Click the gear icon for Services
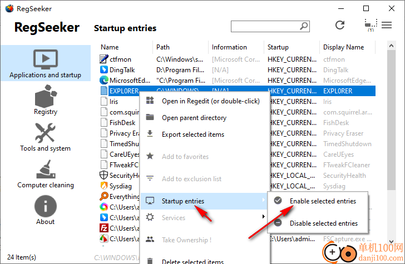This screenshot has height=264, width=405. click(x=150, y=217)
